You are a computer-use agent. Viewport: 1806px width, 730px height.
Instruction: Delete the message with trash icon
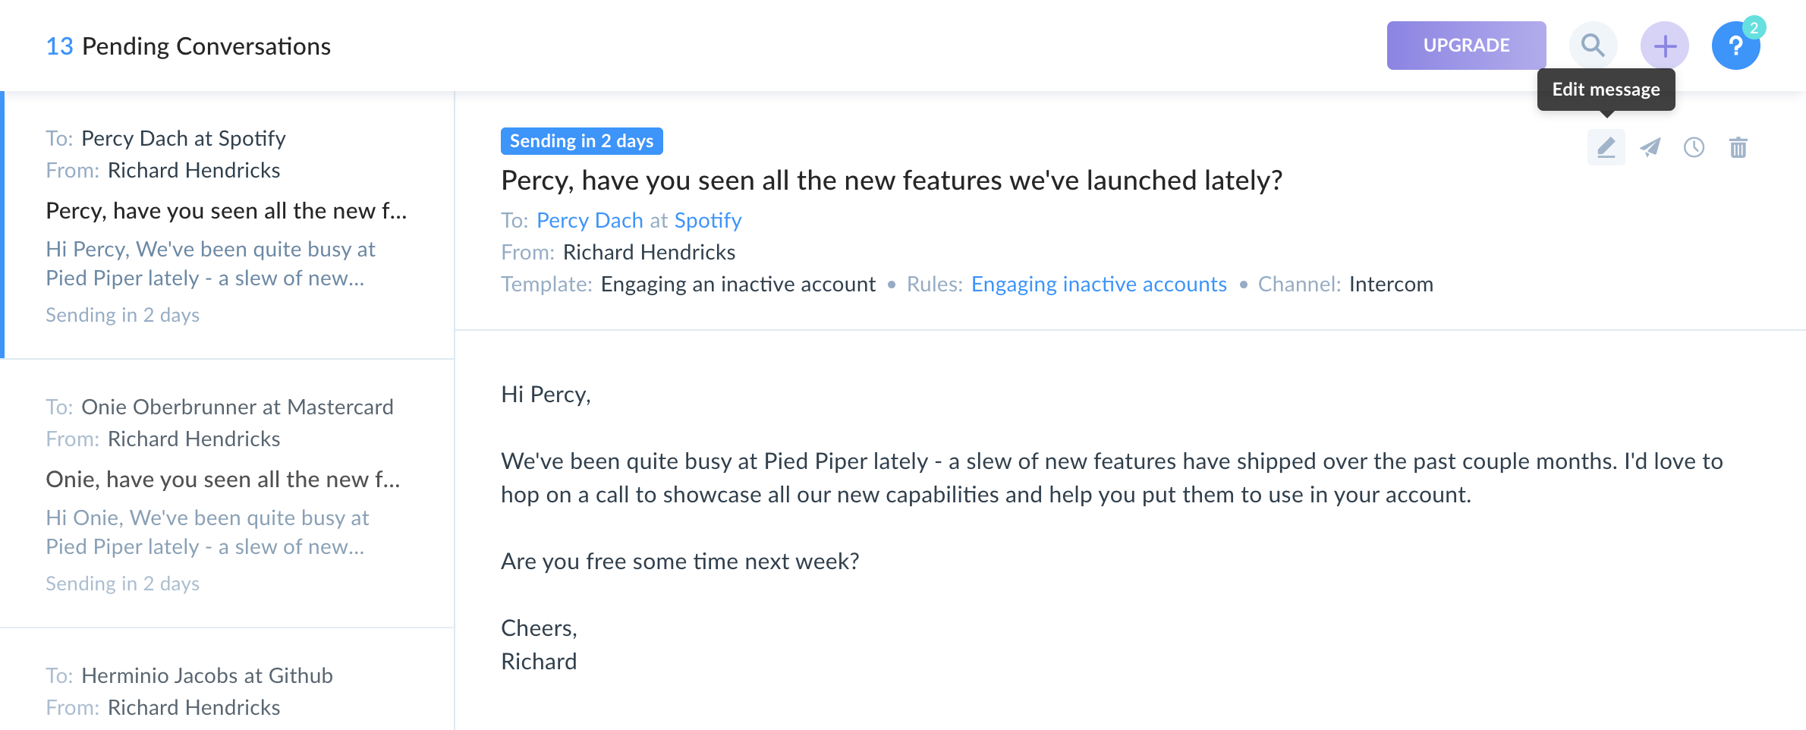point(1738,147)
